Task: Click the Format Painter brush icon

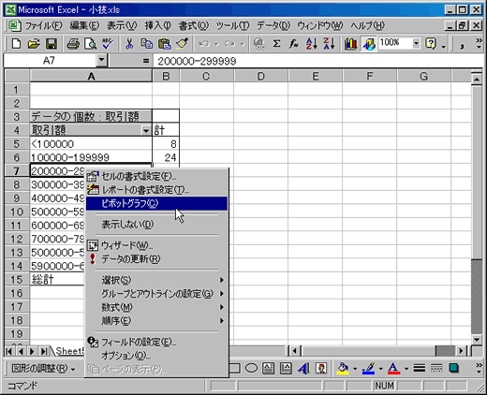Action: click(182, 44)
